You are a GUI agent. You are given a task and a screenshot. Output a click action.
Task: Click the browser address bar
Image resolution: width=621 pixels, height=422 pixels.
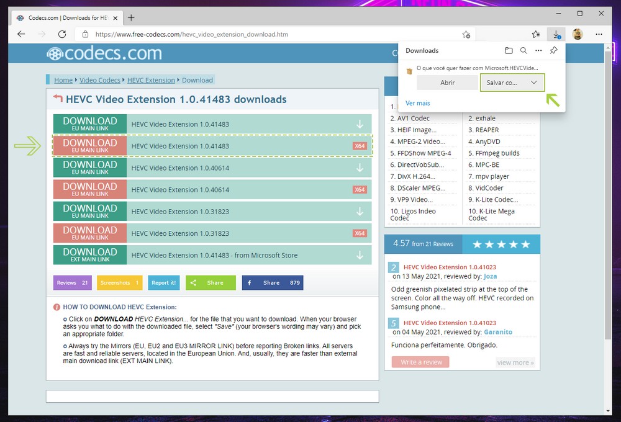[x=273, y=35]
